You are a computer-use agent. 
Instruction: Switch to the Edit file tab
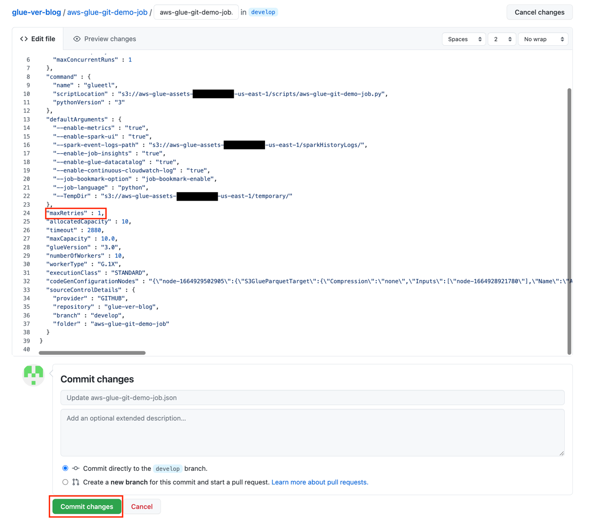pos(38,39)
